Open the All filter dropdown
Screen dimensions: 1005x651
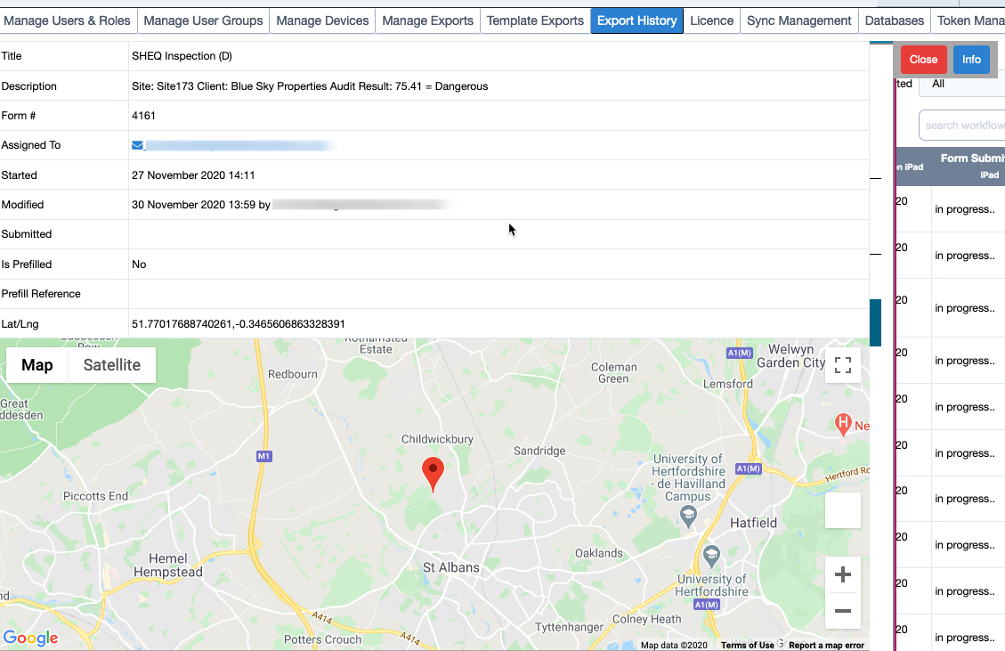pyautogui.click(x=962, y=84)
